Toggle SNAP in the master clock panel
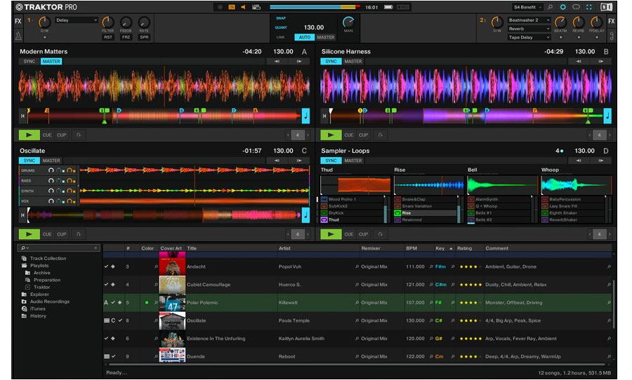Viewport: 632px width, 380px height. [281, 18]
